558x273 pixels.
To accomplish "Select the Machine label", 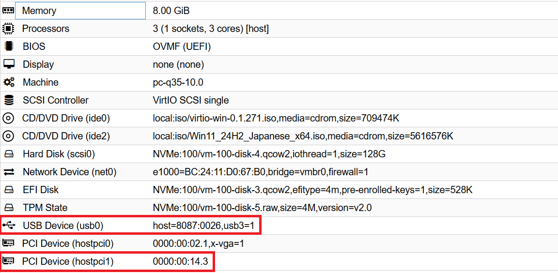I will [x=41, y=82].
